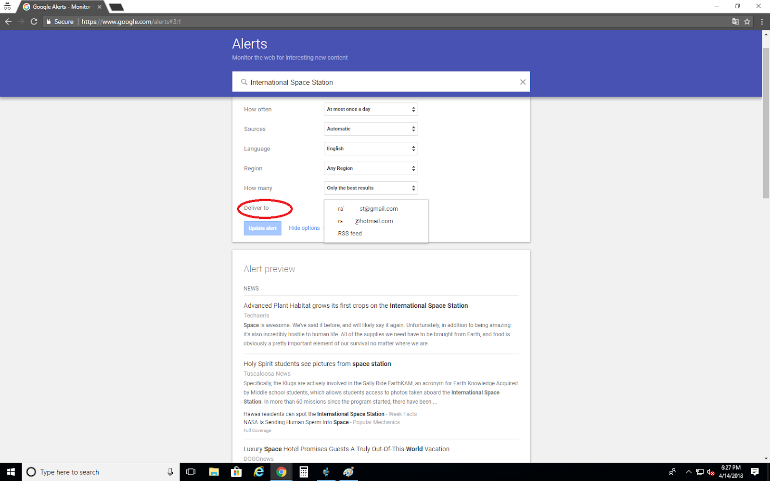The image size is (770, 481).
Task: Launch File Explorer from the taskbar
Action: pyautogui.click(x=214, y=472)
